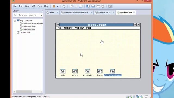Image resolution: width=174 pixels, height=98 pixels.
Task: Collapse the My Computer tree node
Action: [x=15, y=21]
